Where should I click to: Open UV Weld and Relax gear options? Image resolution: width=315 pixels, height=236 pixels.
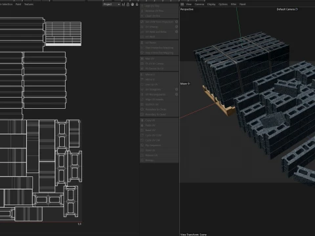(x=177, y=32)
